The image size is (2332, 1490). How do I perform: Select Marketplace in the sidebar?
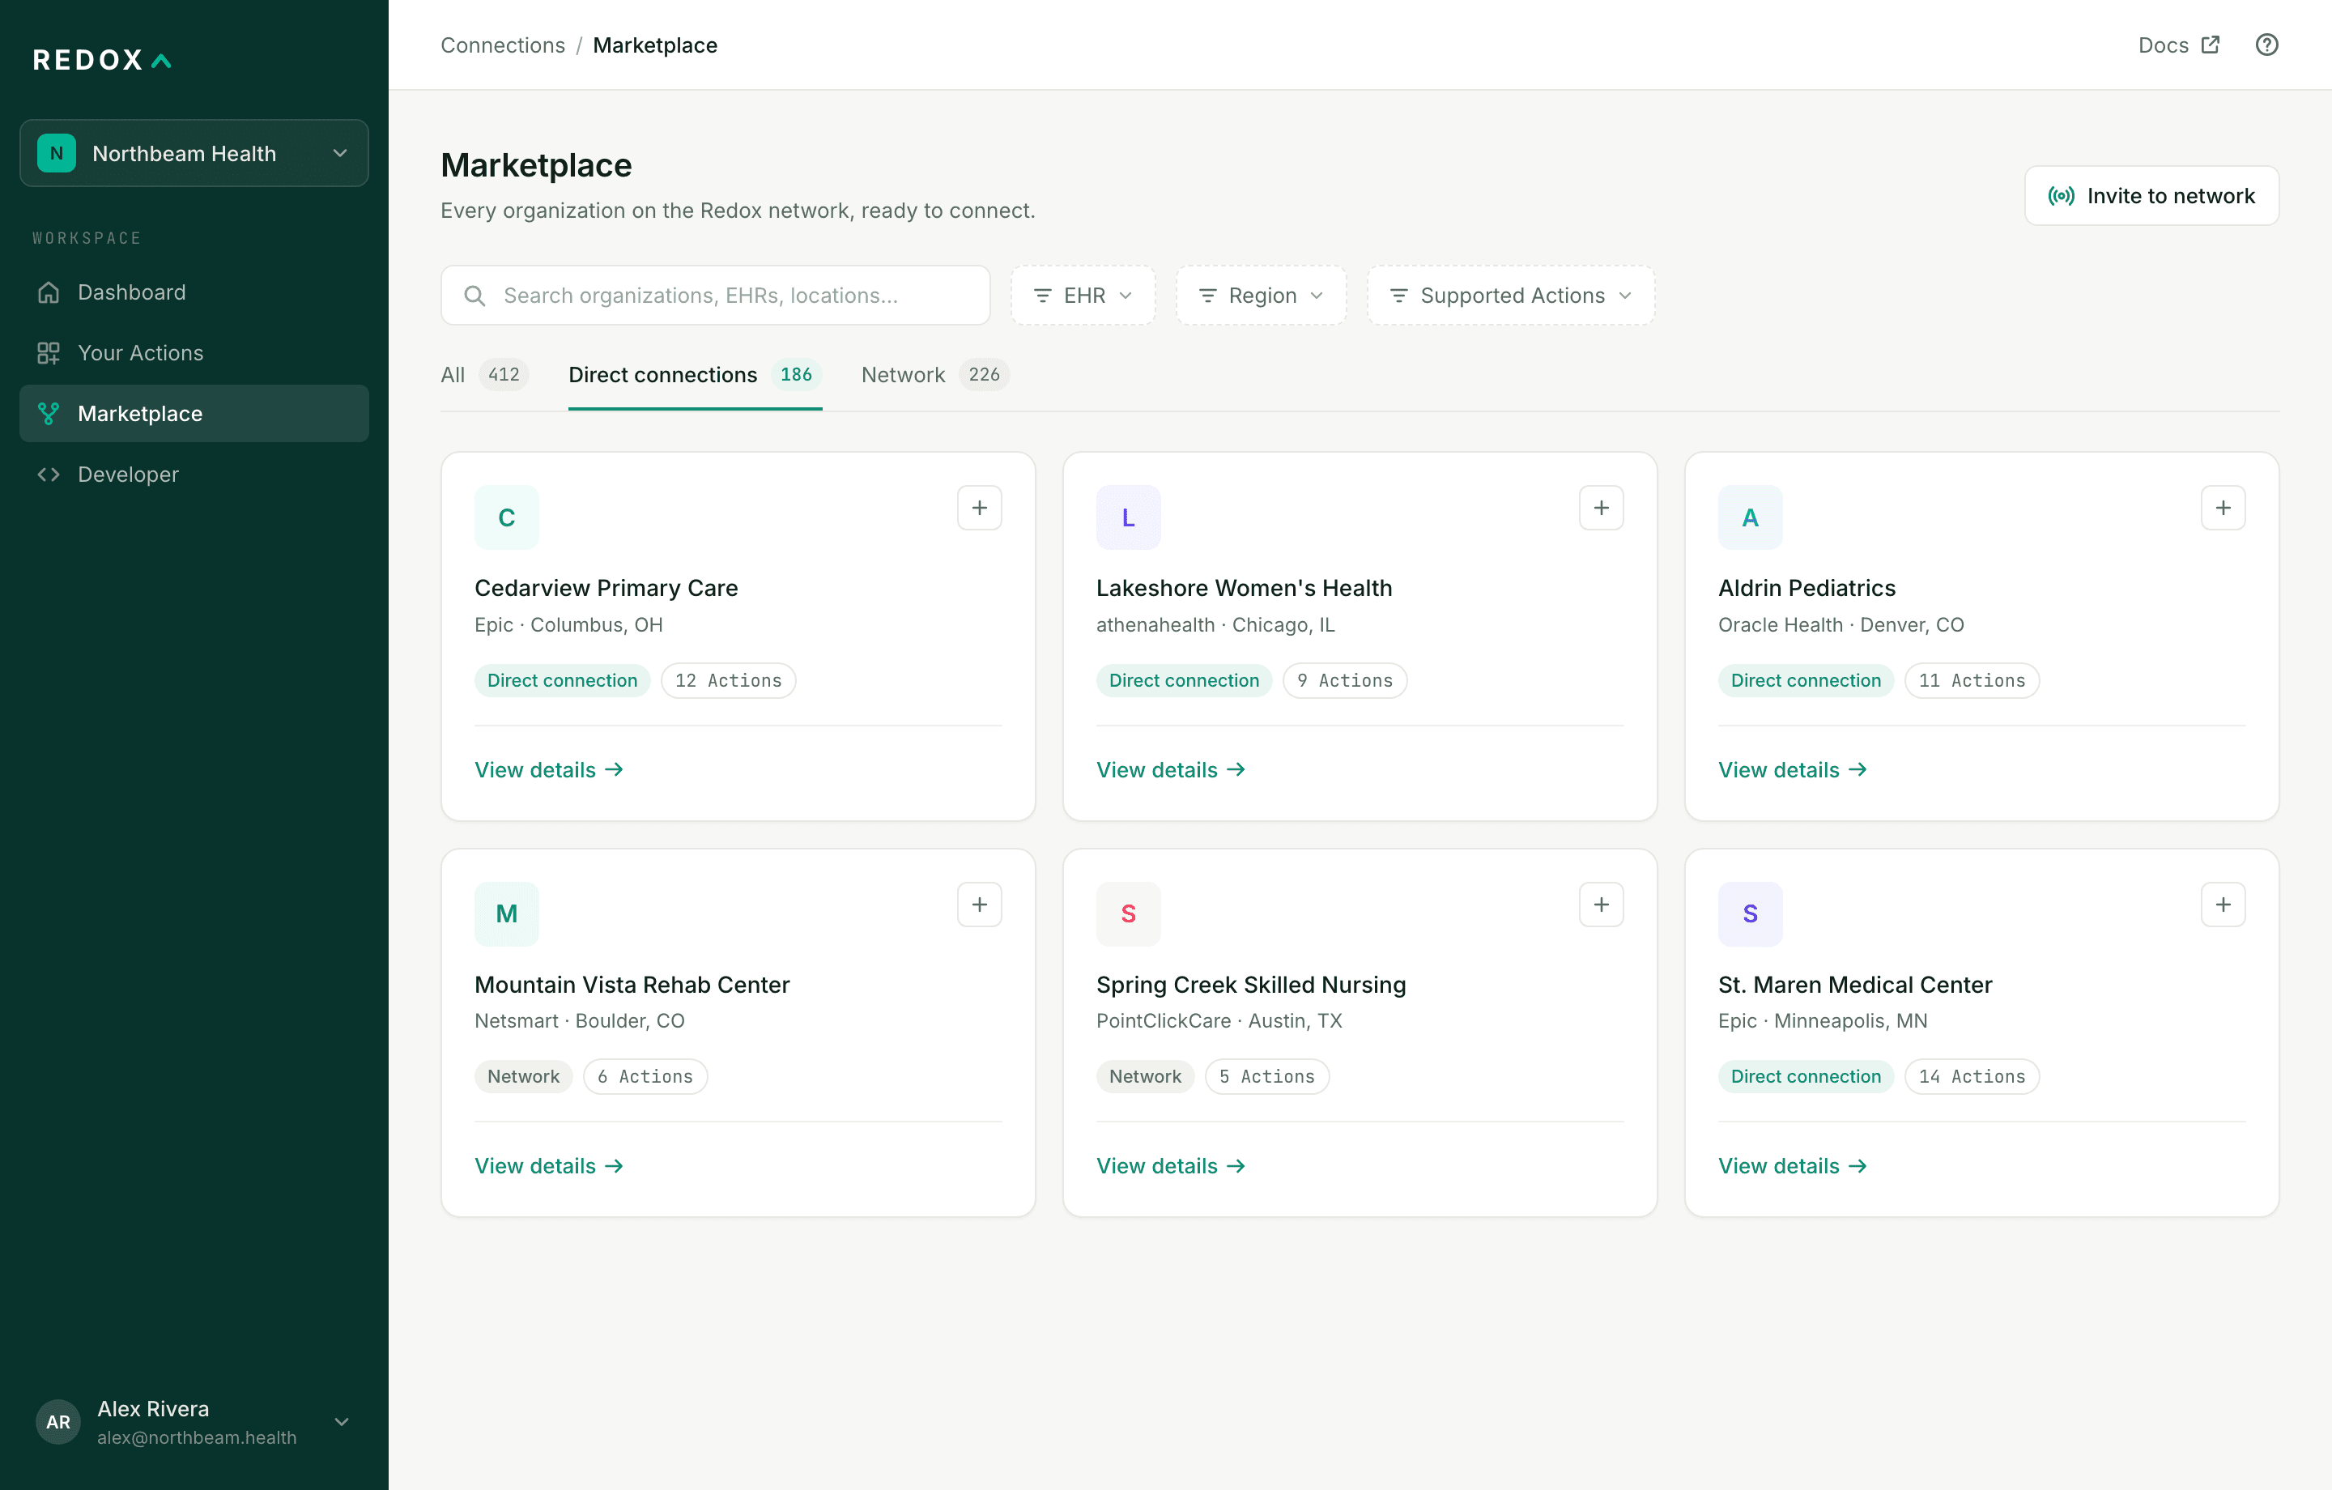click(194, 414)
